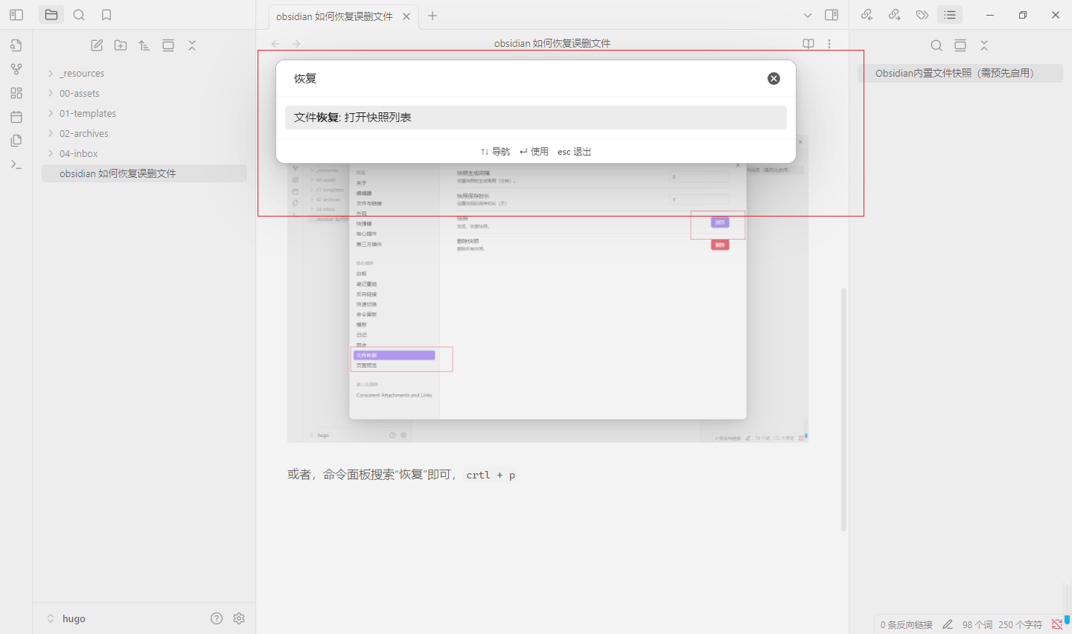Click the note title obsidian 如何恢复误删文件 in header
This screenshot has height=634, width=1072.
point(552,43)
